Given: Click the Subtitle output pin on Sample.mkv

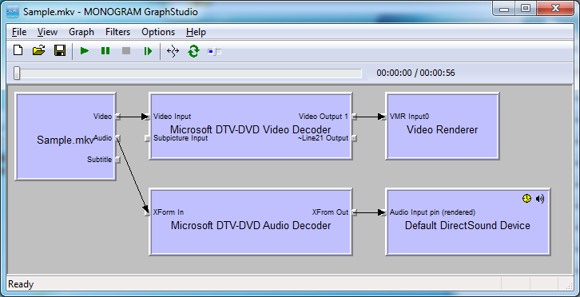Looking at the screenshot, I should 117,160.
